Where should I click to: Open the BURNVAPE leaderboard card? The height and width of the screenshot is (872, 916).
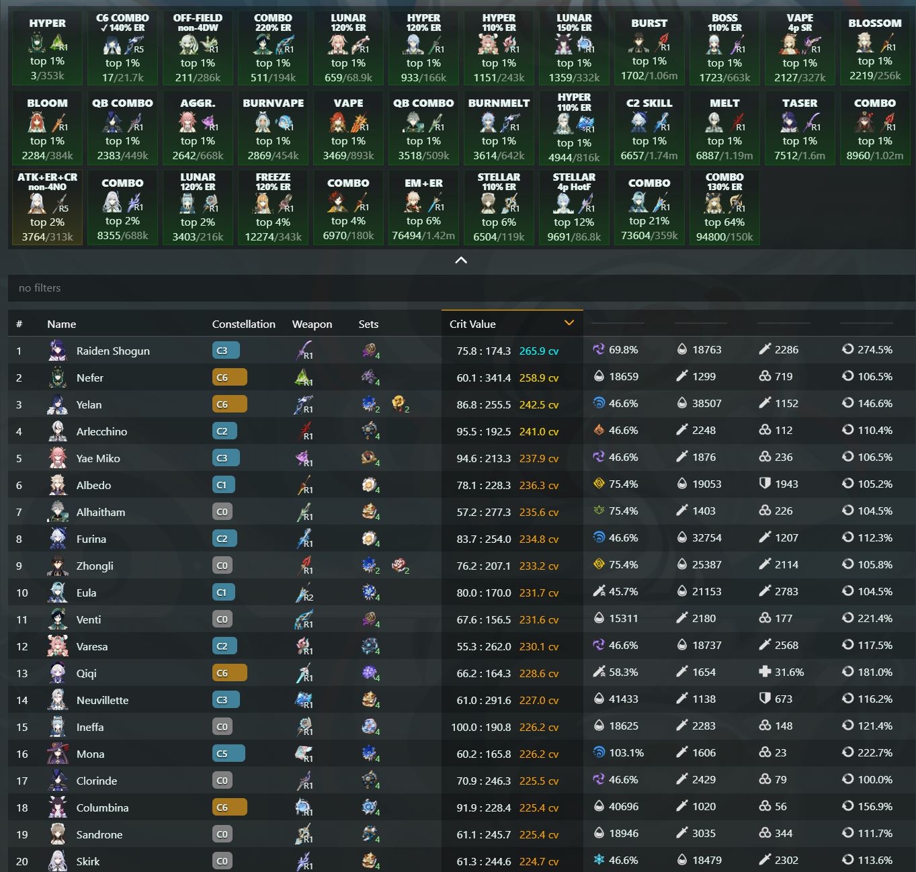pyautogui.click(x=273, y=128)
